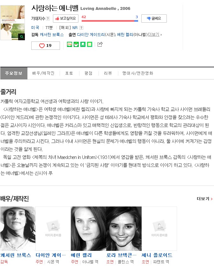Toggle the 보고싶어요 thumbs-up vote
214x270 pixels.
(66, 19)
